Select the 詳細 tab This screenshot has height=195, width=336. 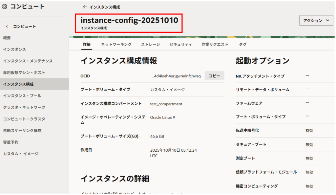click(87, 44)
